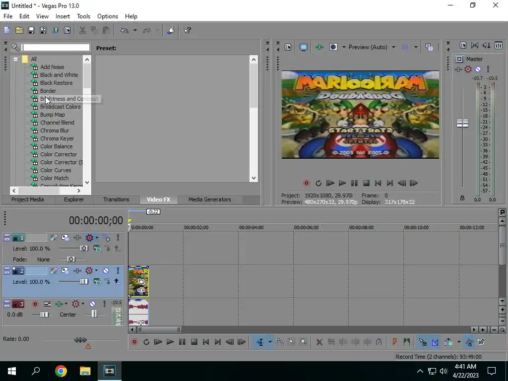Image resolution: width=508 pixels, height=381 pixels.
Task: Click the Undo arrow icon
Action: 125,30
